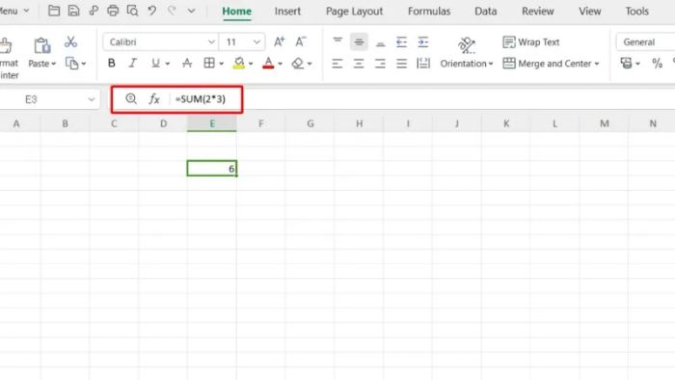Click the Distributed alignment icon
This screenshot has width=675, height=380.
[x=423, y=64]
